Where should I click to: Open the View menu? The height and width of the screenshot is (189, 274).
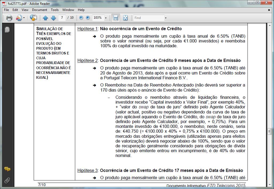click(25, 10)
